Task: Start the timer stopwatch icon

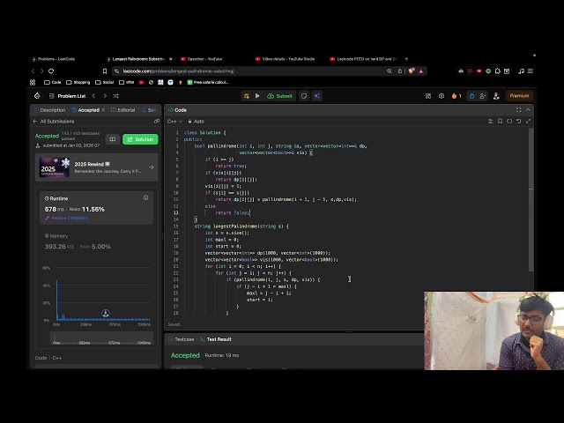Action: pyautogui.click(x=471, y=96)
